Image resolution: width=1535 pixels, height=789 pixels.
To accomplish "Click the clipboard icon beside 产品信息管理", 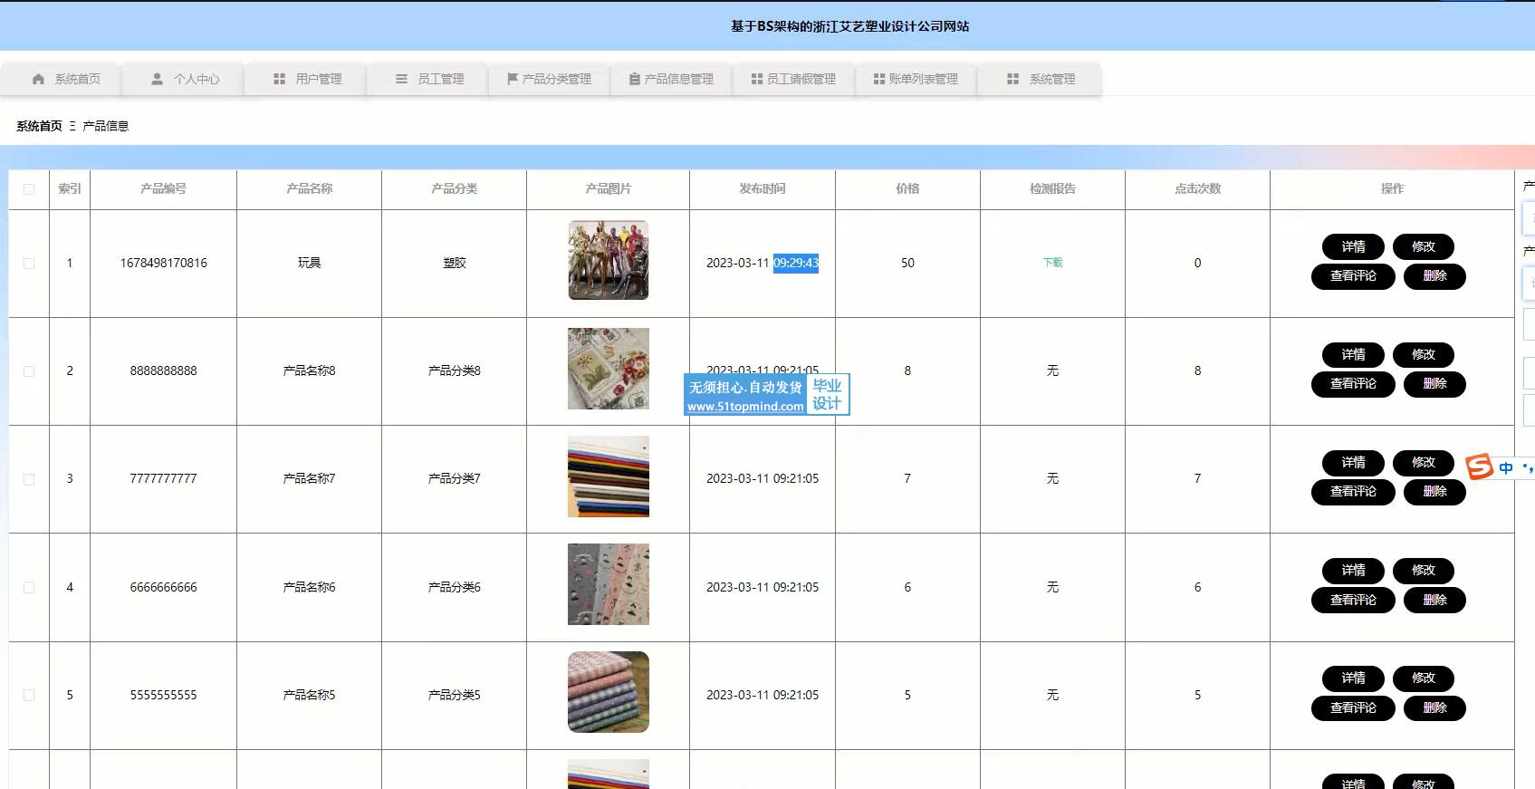I will 635,79.
